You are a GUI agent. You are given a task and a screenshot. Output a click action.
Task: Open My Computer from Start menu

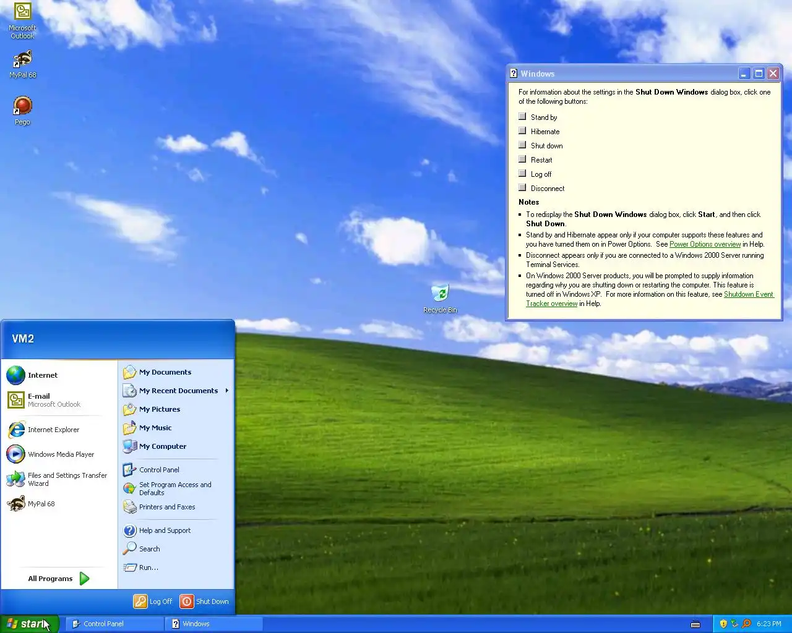[176, 446]
